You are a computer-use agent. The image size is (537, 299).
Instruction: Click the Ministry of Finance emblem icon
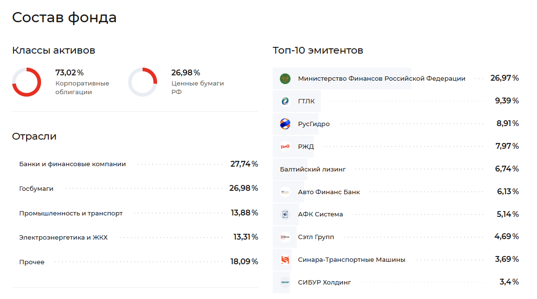(x=285, y=78)
